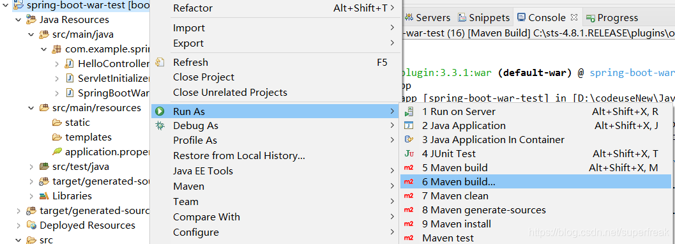Image resolution: width=675 pixels, height=244 pixels.
Task: Select 5 Maven build option
Action: click(x=536, y=168)
